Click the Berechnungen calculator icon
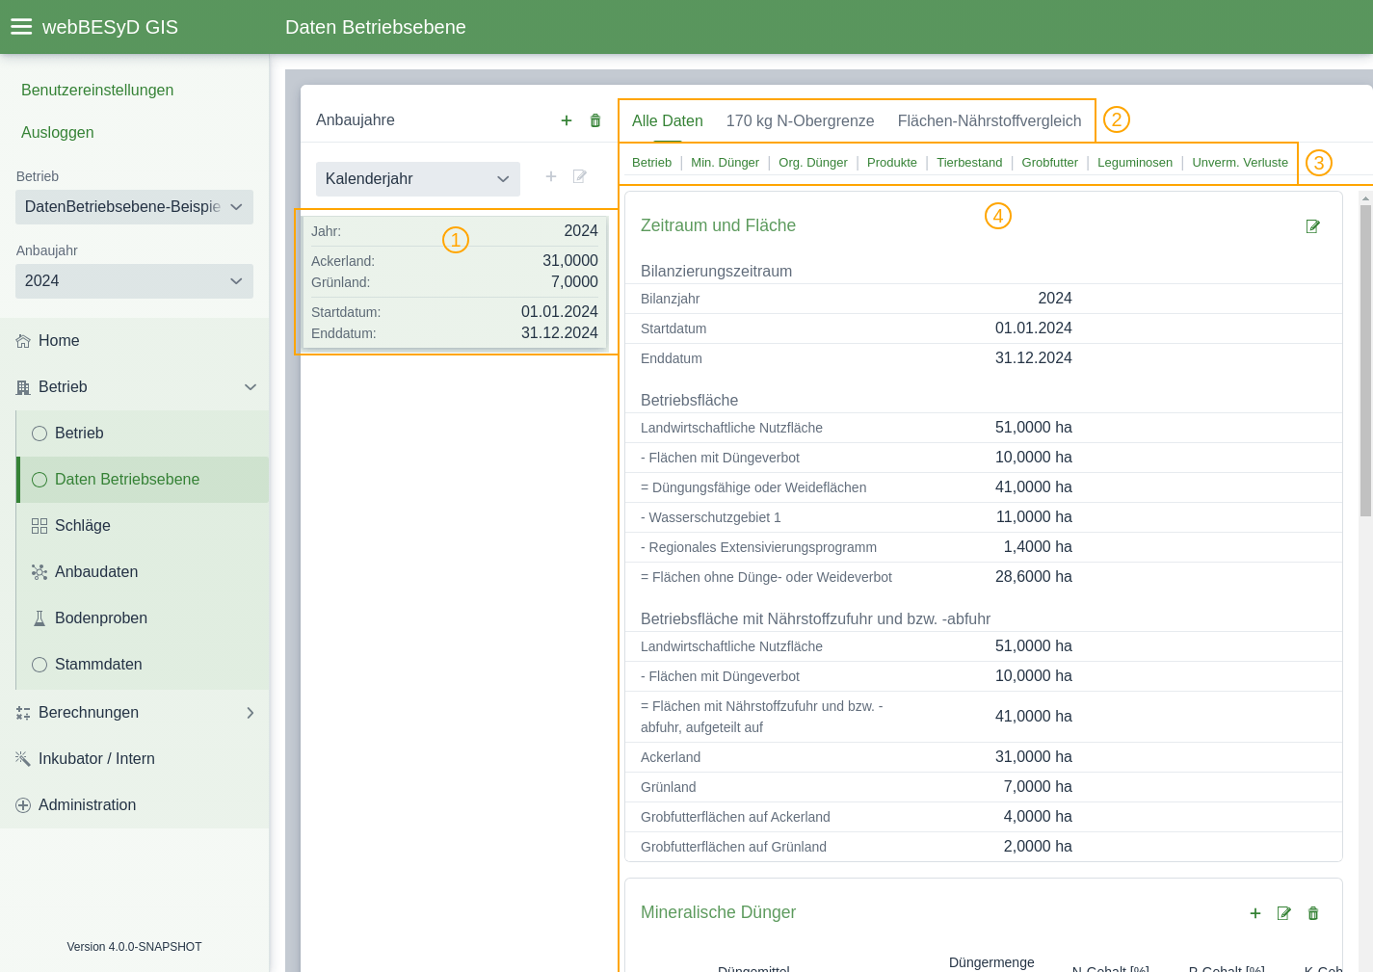Screen dimensions: 1373x972 click(23, 713)
